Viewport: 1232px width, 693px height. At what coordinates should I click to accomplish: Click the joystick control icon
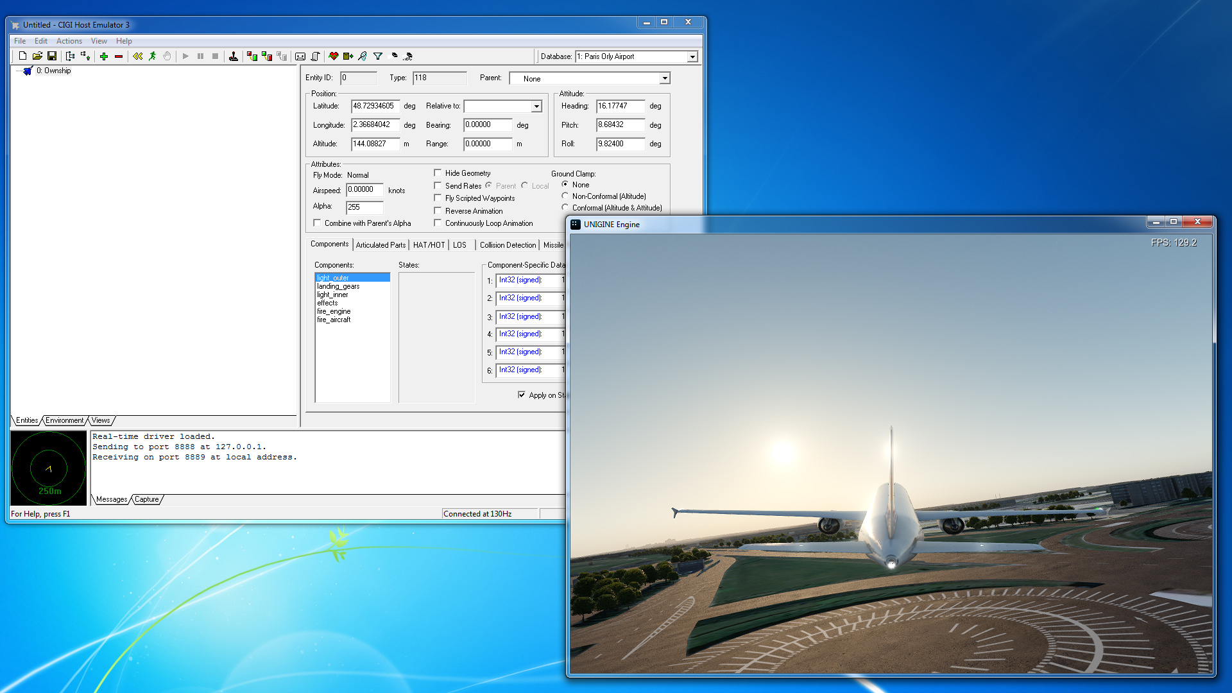pyautogui.click(x=234, y=56)
